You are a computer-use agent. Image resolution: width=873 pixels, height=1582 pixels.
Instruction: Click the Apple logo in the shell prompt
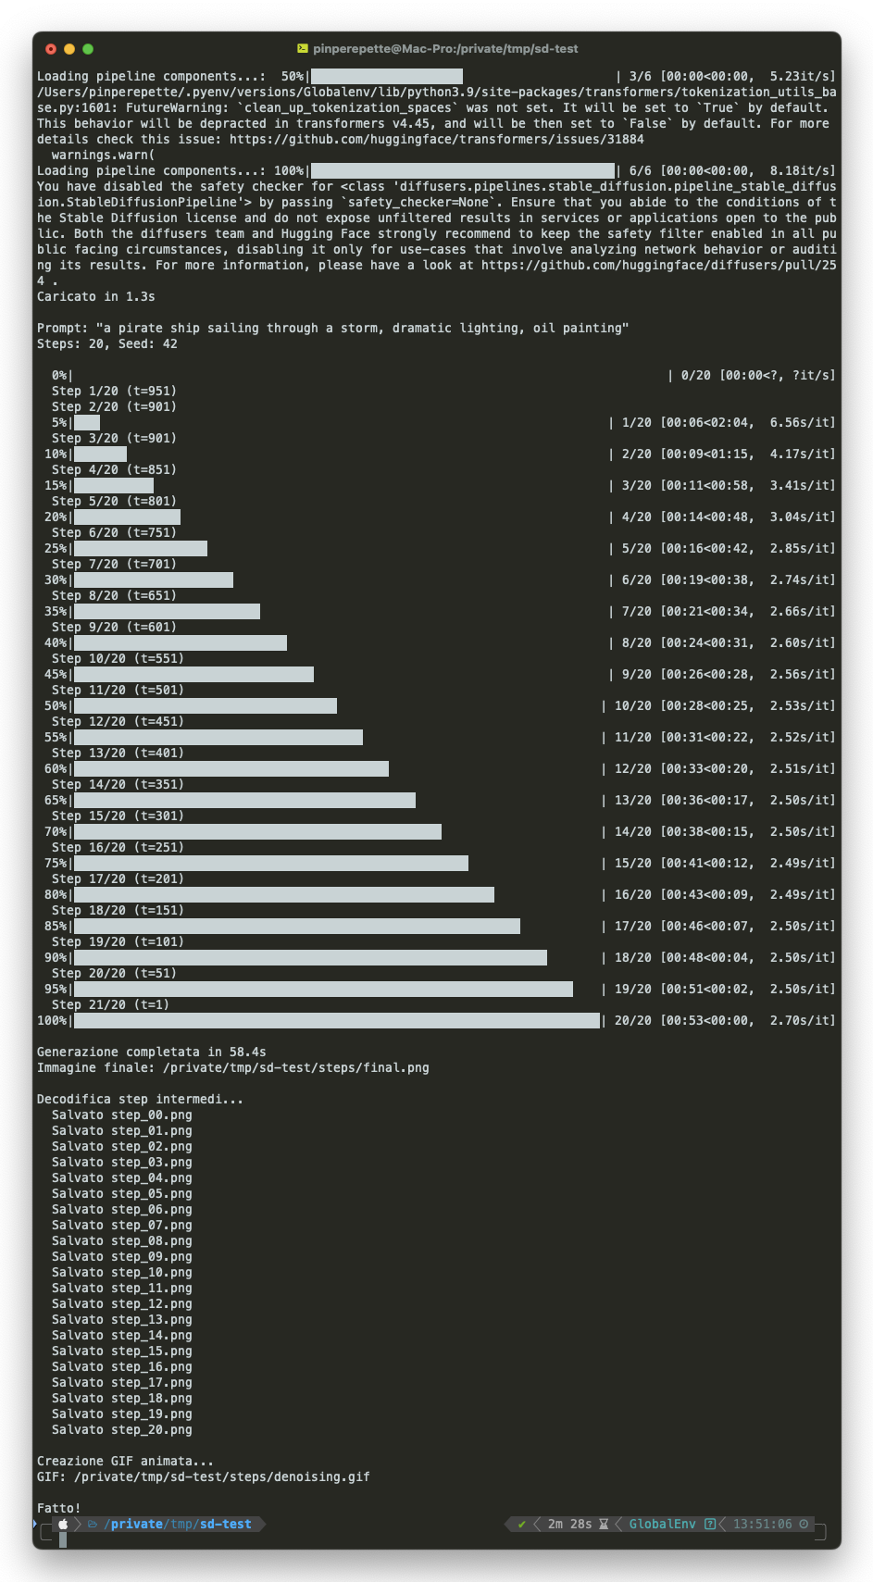(63, 1524)
